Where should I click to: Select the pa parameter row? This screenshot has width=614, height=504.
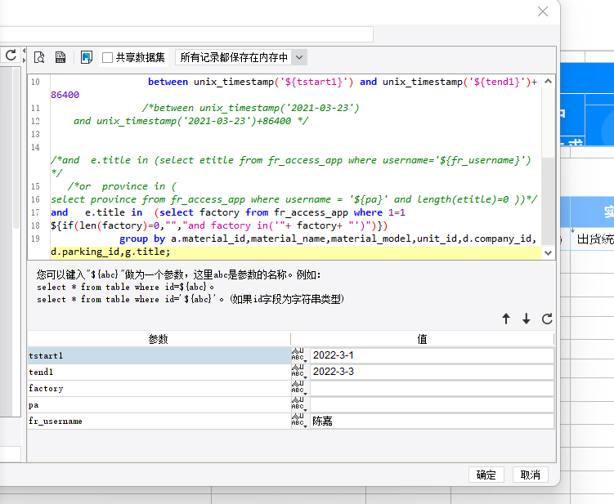(159, 404)
